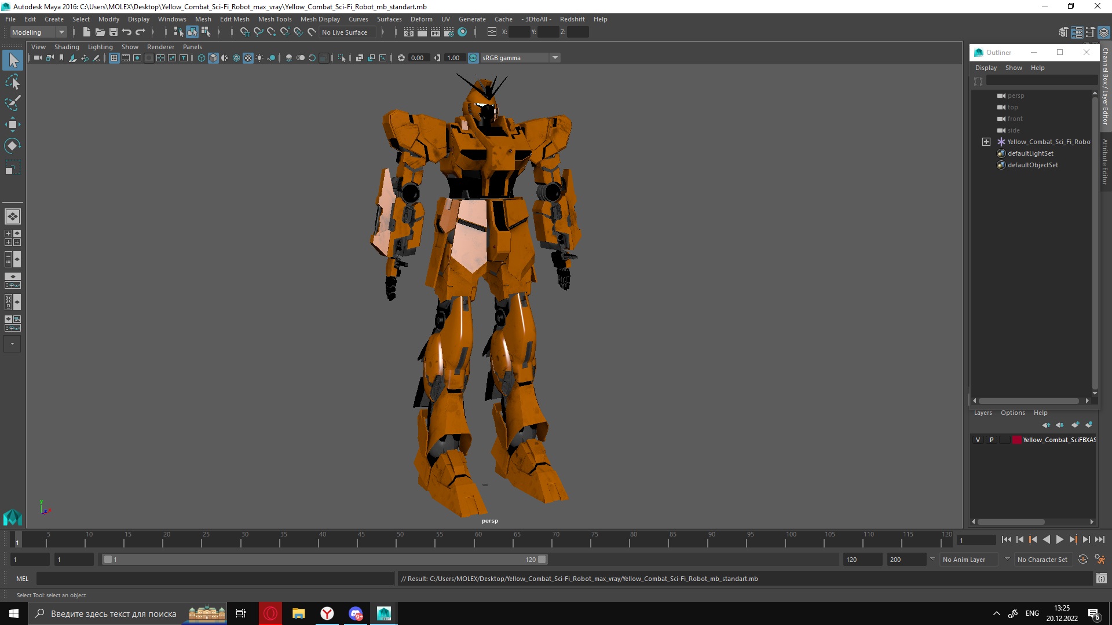
Task: Open the sRGB gamma view transform dropdown
Action: (520, 58)
